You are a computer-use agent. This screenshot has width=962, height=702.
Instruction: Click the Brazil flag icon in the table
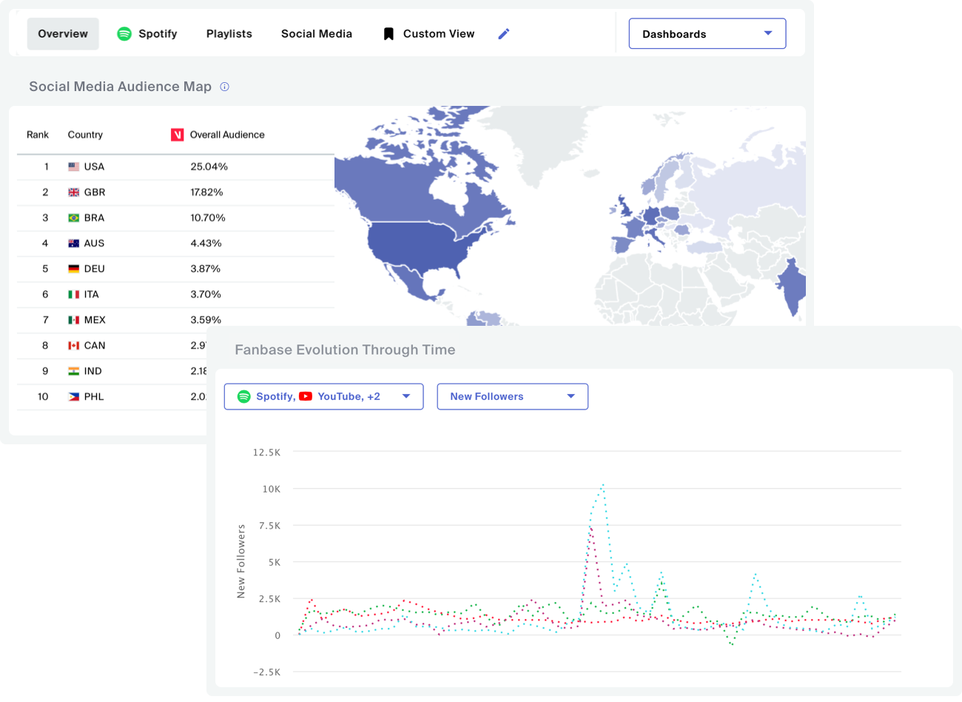click(x=74, y=218)
